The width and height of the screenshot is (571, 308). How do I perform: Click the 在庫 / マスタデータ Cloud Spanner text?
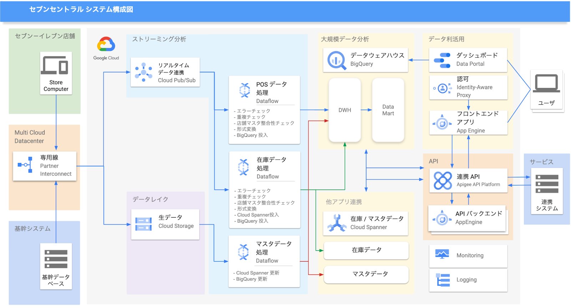377,223
